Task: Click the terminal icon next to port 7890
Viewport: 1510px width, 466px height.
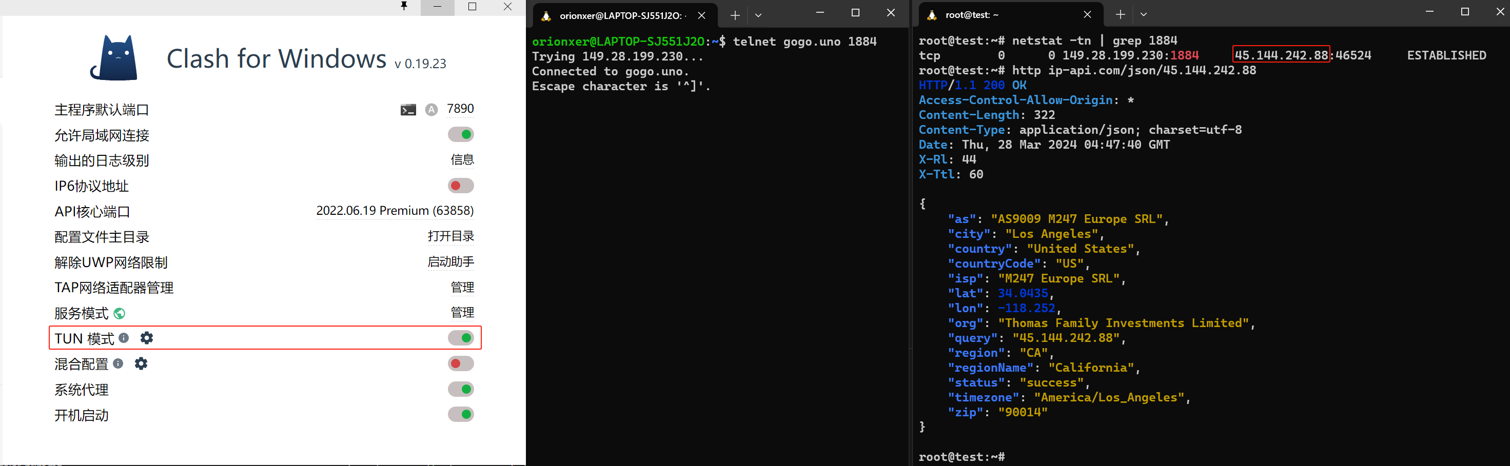Action: pos(408,110)
